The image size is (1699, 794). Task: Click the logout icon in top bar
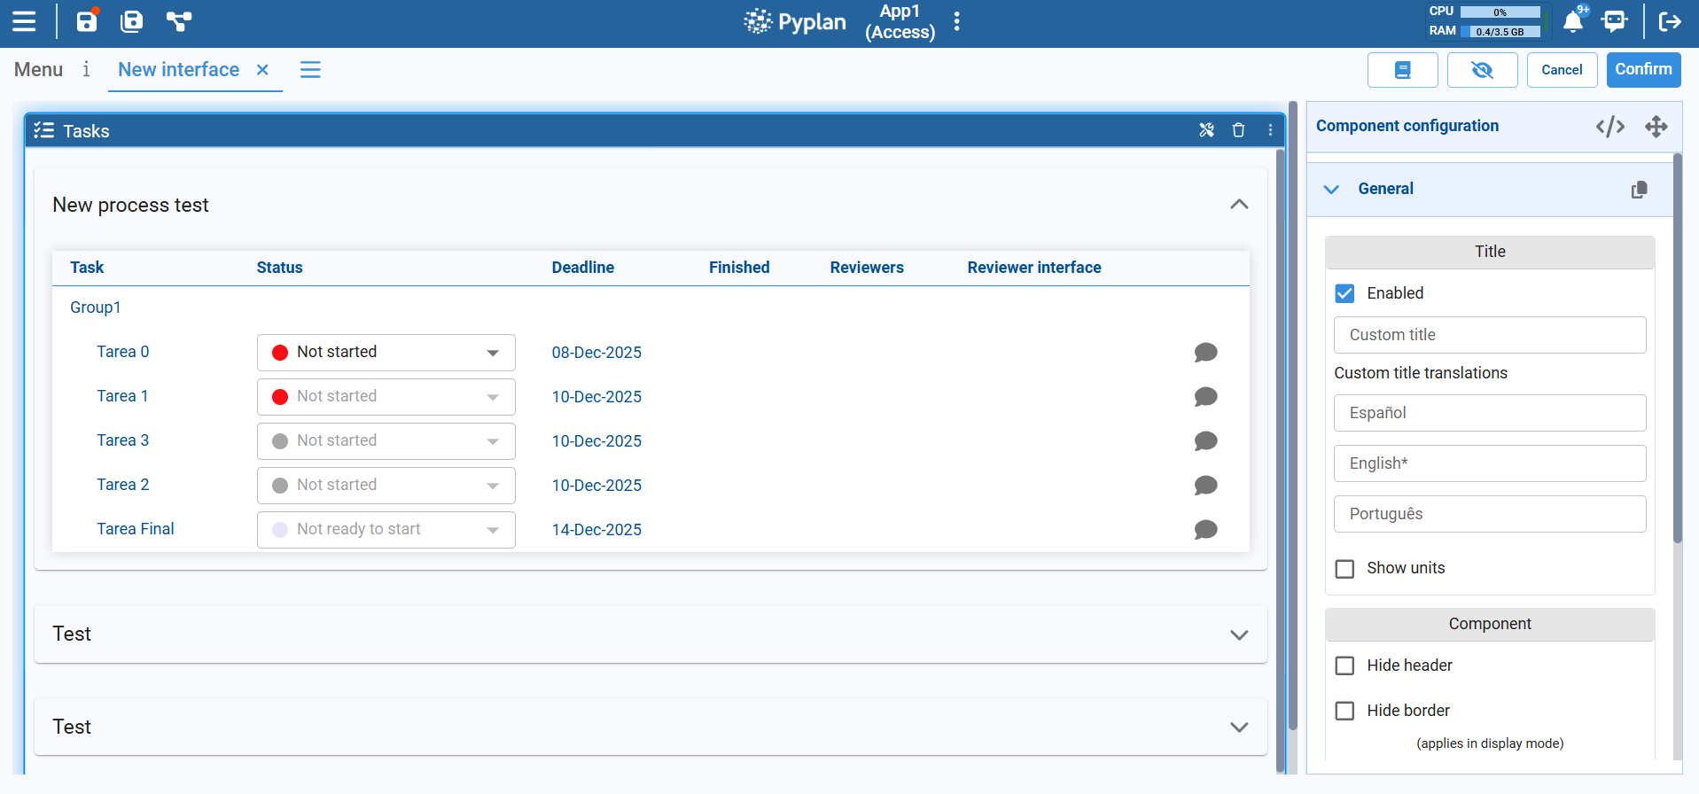pyautogui.click(x=1670, y=22)
